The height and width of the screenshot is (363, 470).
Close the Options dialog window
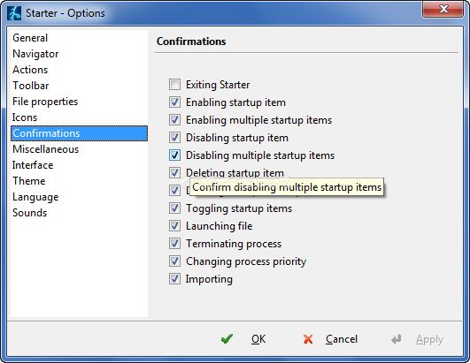click(443, 9)
